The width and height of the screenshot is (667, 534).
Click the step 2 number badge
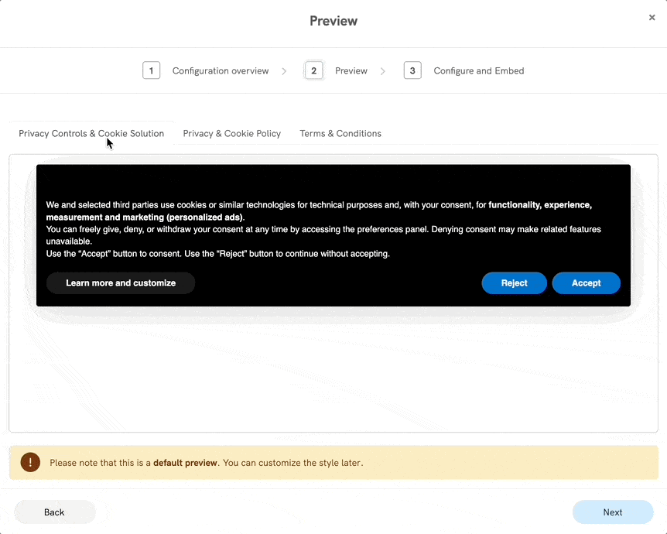[314, 70]
